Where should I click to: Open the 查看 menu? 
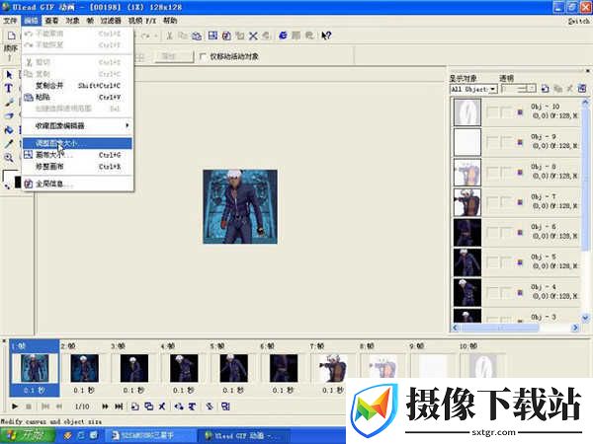pos(51,21)
